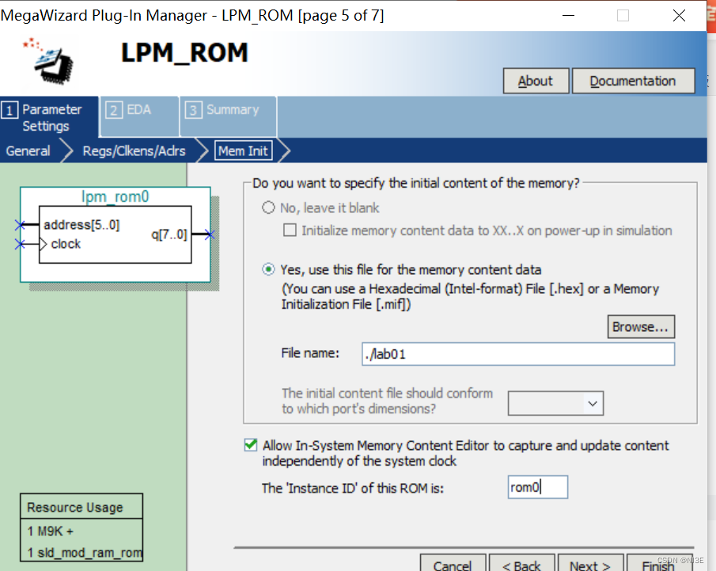The width and height of the screenshot is (716, 571).
Task: Open the port dimensions dropdown
Action: point(589,403)
